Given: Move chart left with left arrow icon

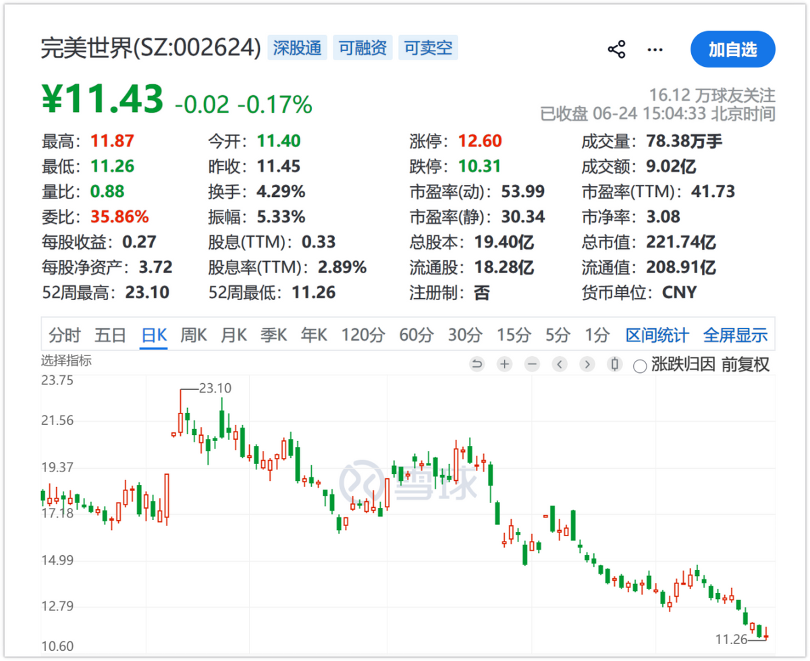Looking at the screenshot, I should [560, 364].
